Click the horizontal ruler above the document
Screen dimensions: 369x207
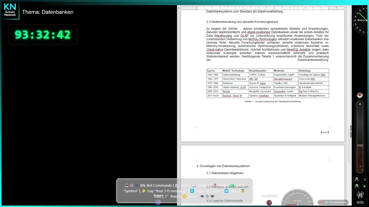tap(263, 8)
